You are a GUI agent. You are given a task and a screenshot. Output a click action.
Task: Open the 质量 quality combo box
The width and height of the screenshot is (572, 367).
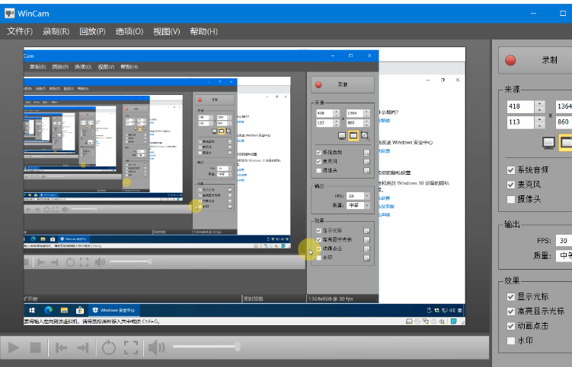564,255
